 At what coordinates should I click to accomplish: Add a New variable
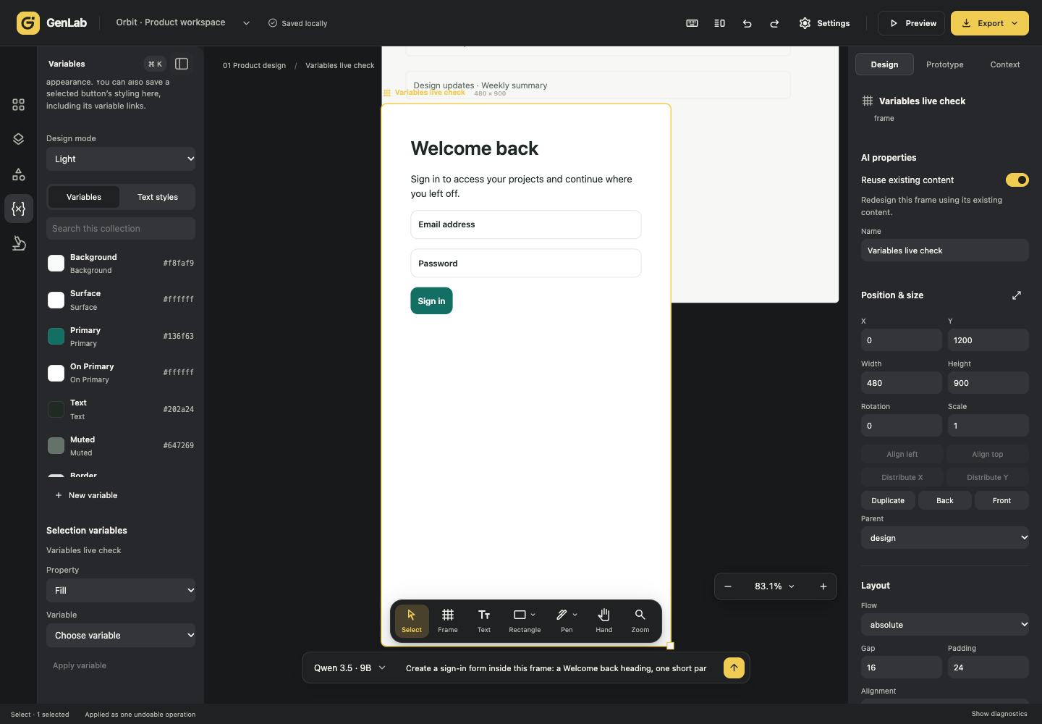coord(86,495)
